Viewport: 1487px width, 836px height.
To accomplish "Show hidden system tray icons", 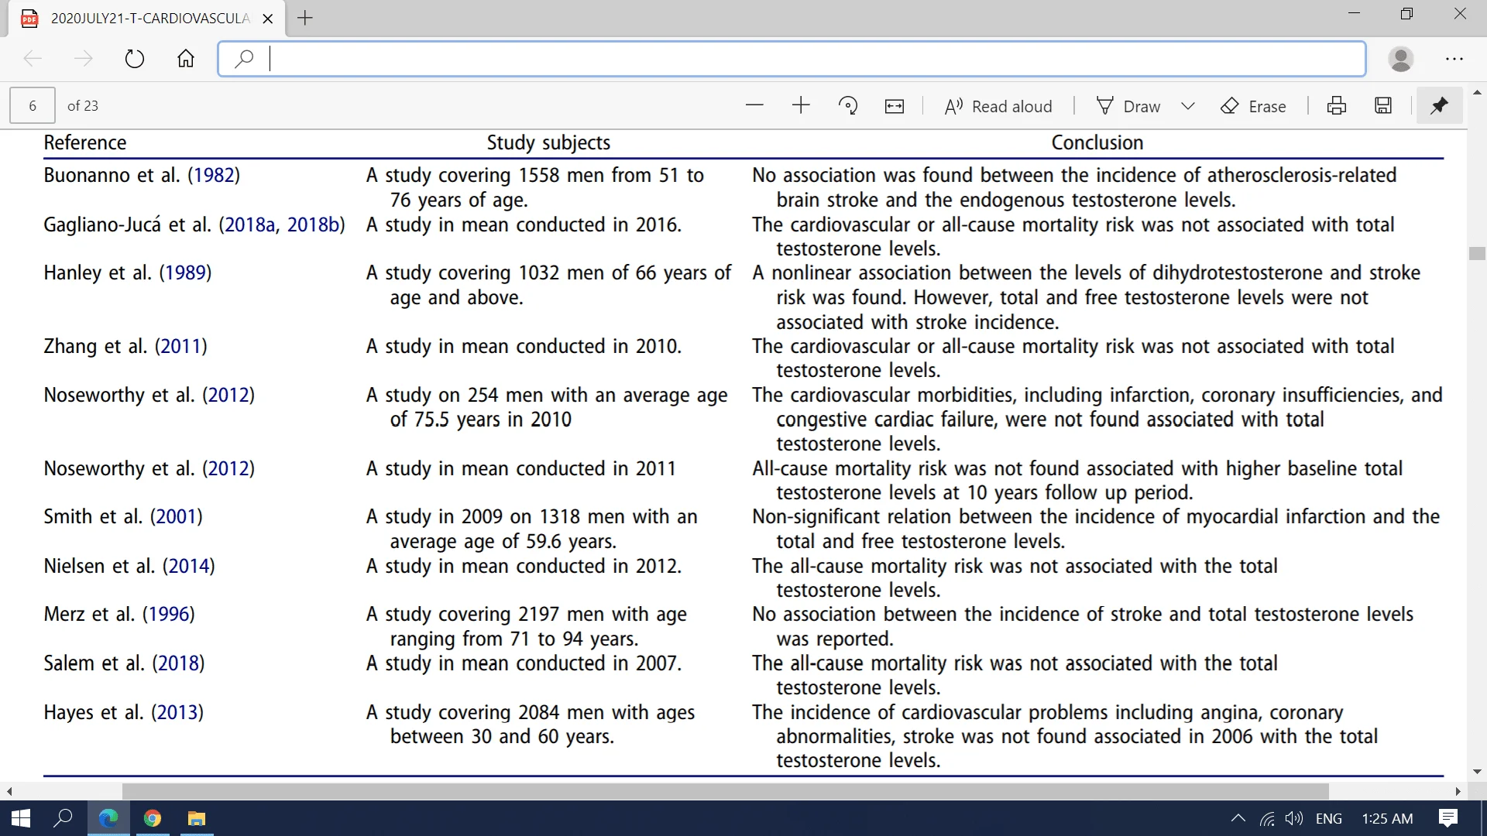I will pos(1238,818).
